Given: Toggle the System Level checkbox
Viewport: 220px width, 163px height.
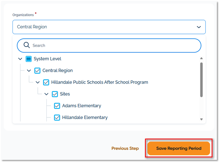Looking at the screenshot, I should [29, 59].
